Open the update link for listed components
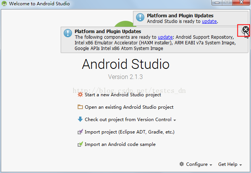Screen dimensions: 251x173 pos(165,37)
